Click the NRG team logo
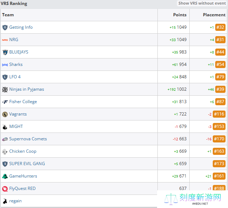 5,40
